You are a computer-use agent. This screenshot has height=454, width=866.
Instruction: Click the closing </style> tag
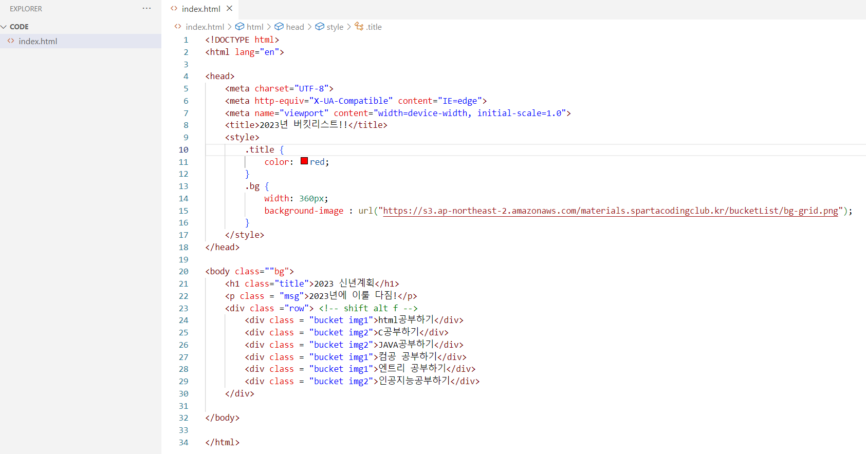point(245,235)
